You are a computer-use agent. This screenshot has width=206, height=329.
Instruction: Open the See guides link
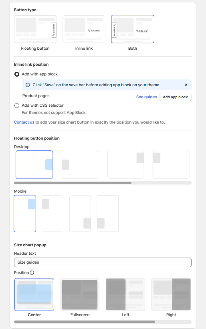(146, 97)
